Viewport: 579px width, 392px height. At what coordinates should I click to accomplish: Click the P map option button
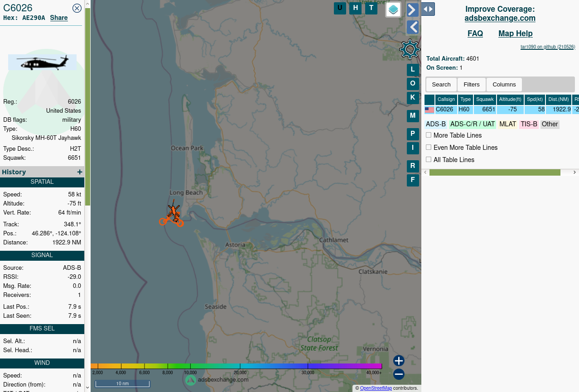tap(413, 134)
